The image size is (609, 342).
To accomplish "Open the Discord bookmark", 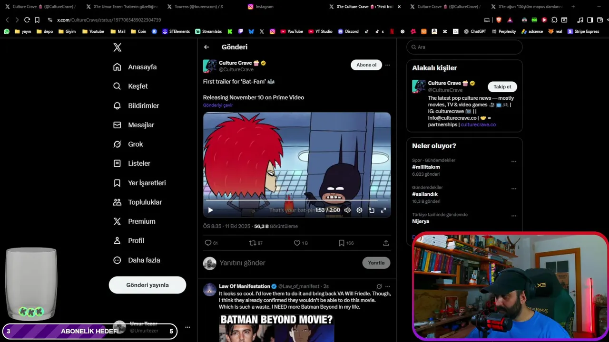I will pyautogui.click(x=348, y=31).
